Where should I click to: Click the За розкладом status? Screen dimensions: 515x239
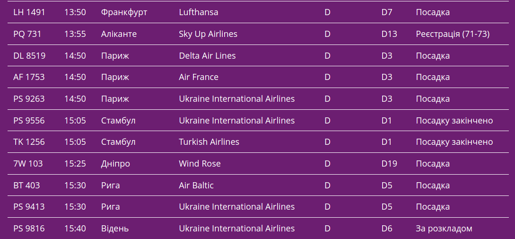[x=444, y=229]
